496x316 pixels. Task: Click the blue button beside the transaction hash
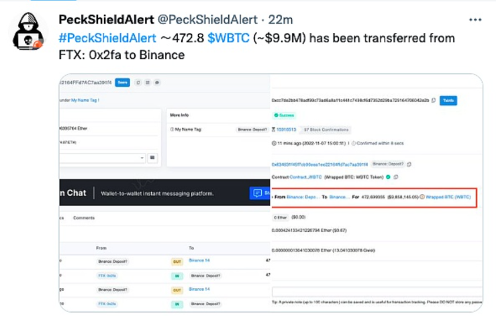click(448, 101)
